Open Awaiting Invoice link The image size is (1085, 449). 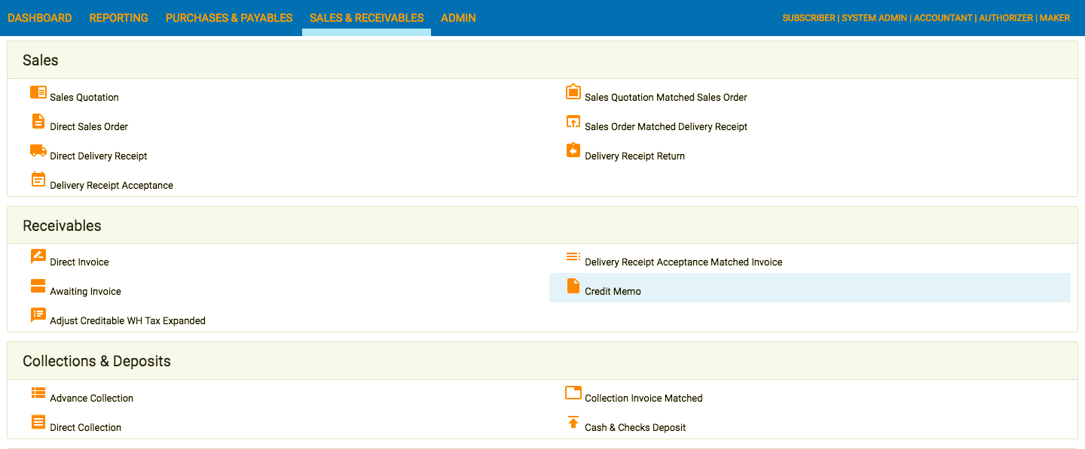(x=85, y=291)
